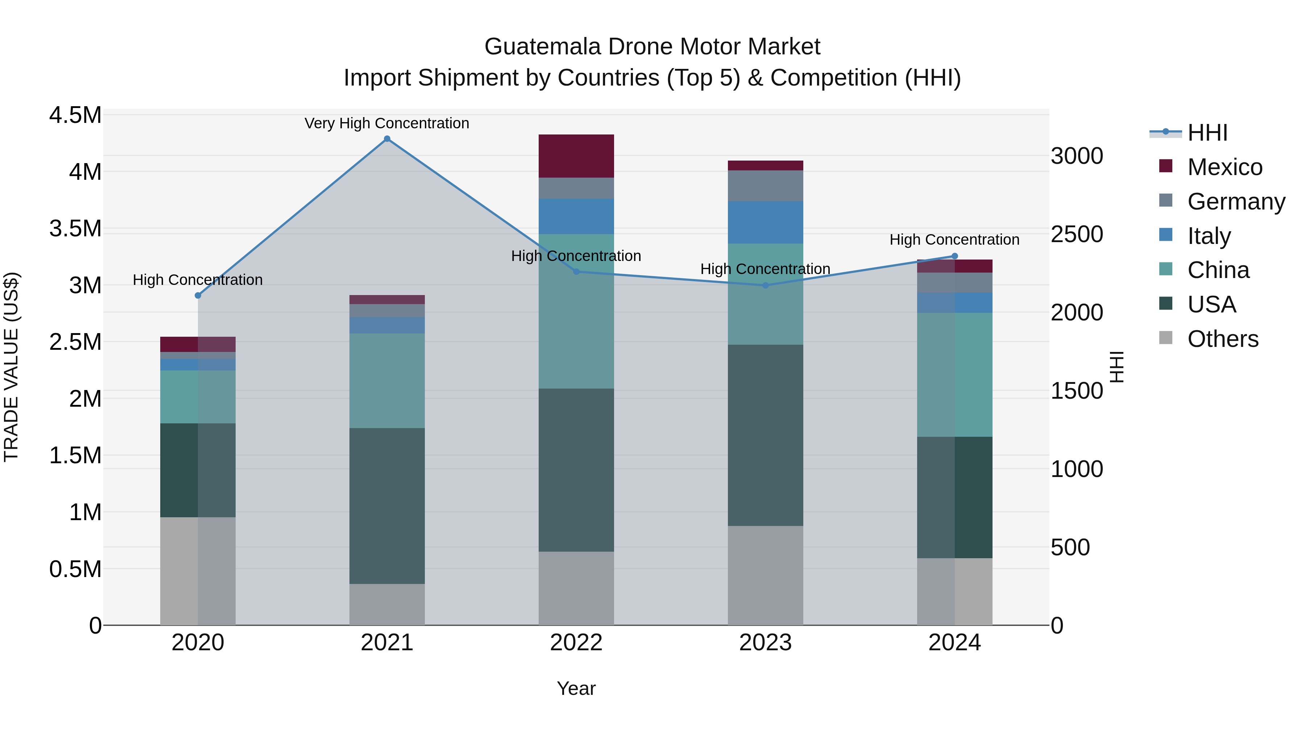Click the rotated 'HHI' right axis title
Image resolution: width=1305 pixels, height=734 pixels.
pos(1116,367)
